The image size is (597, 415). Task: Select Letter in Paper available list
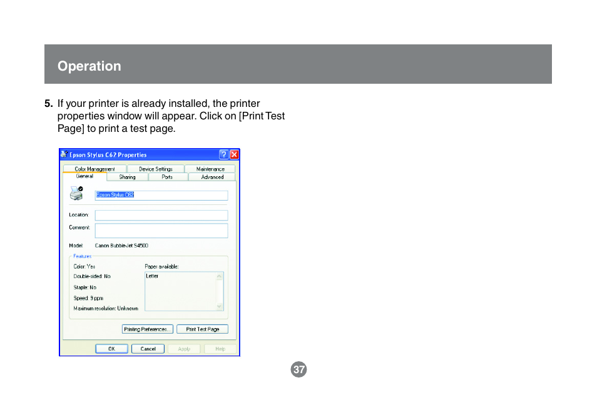point(152,276)
